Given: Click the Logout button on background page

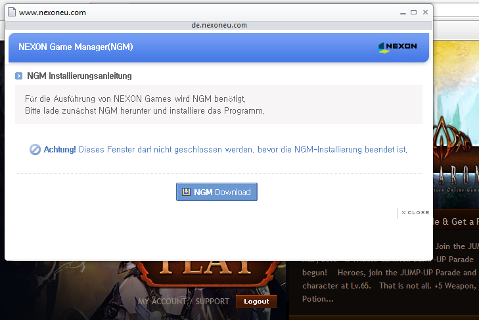Looking at the screenshot, I should pyautogui.click(x=256, y=302).
